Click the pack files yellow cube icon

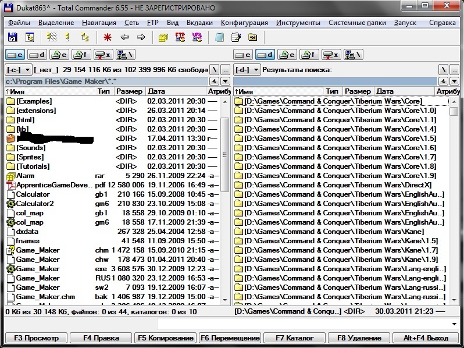163,38
